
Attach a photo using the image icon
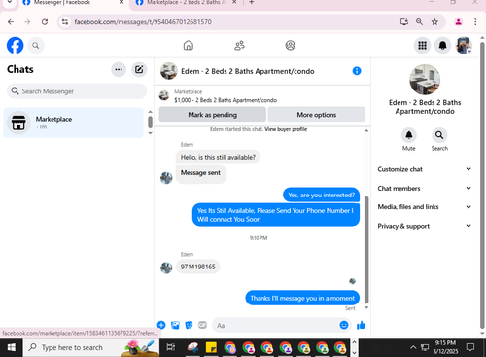[175, 325]
